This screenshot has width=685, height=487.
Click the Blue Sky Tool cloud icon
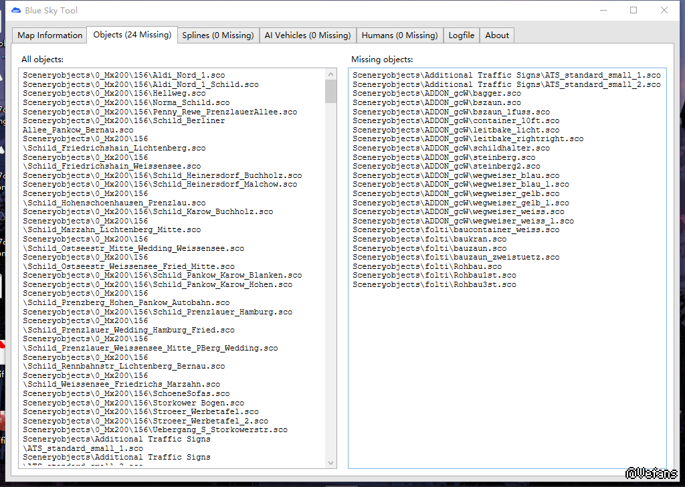(16, 10)
